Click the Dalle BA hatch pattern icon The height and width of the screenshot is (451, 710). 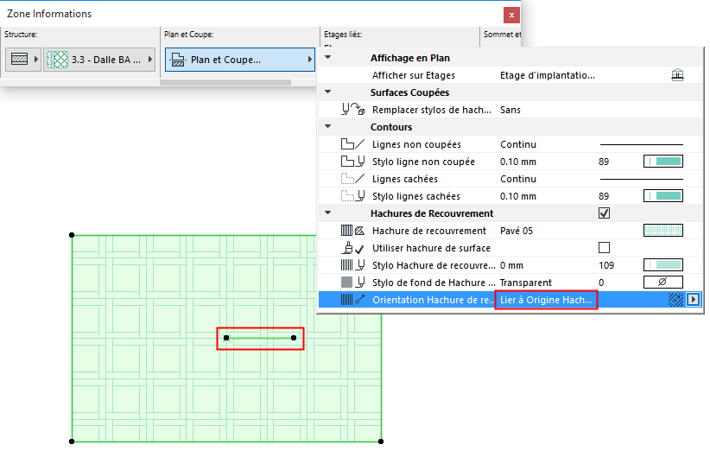[x=58, y=60]
